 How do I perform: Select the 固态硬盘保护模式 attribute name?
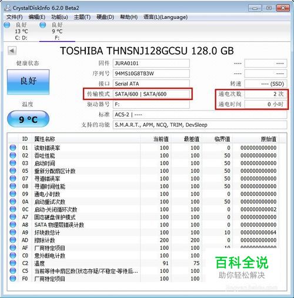pyautogui.click(x=55, y=217)
